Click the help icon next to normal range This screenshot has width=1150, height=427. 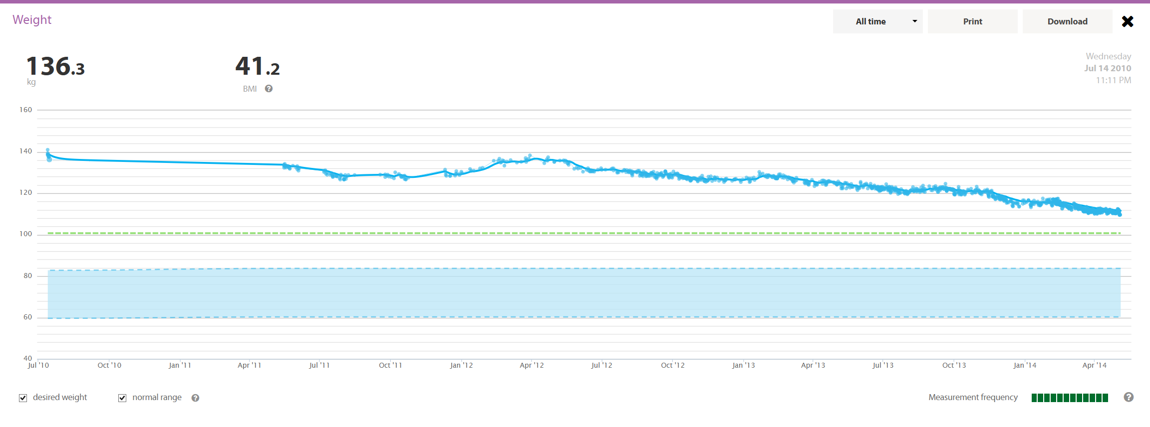(195, 398)
